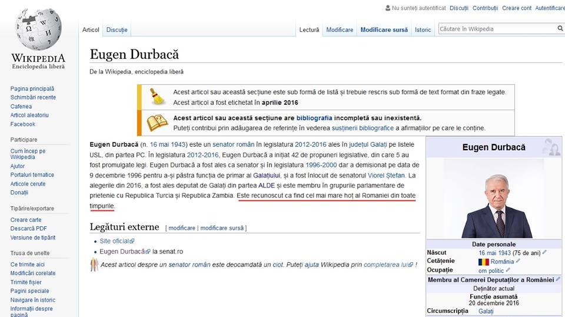565x317 pixels.
Task: Click Ce trimite aici
Action: point(28,265)
